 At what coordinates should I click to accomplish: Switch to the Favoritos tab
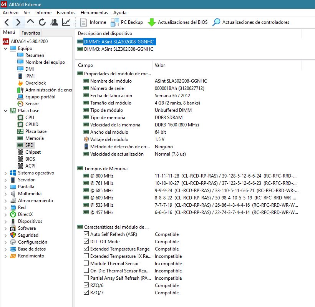pos(30,33)
